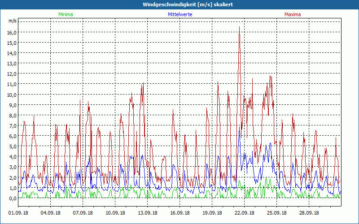
Task: Click the red Maxima legend label
Action: click(x=293, y=14)
